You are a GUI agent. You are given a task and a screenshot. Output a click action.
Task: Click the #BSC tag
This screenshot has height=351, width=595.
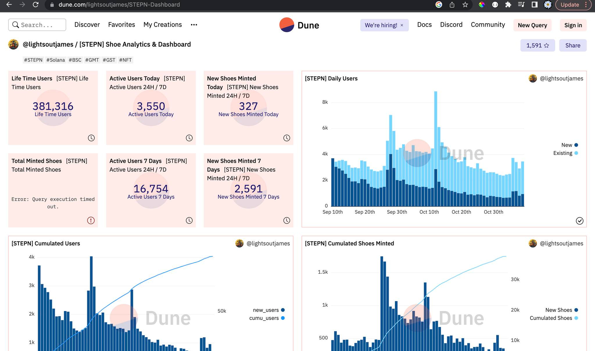coord(75,60)
